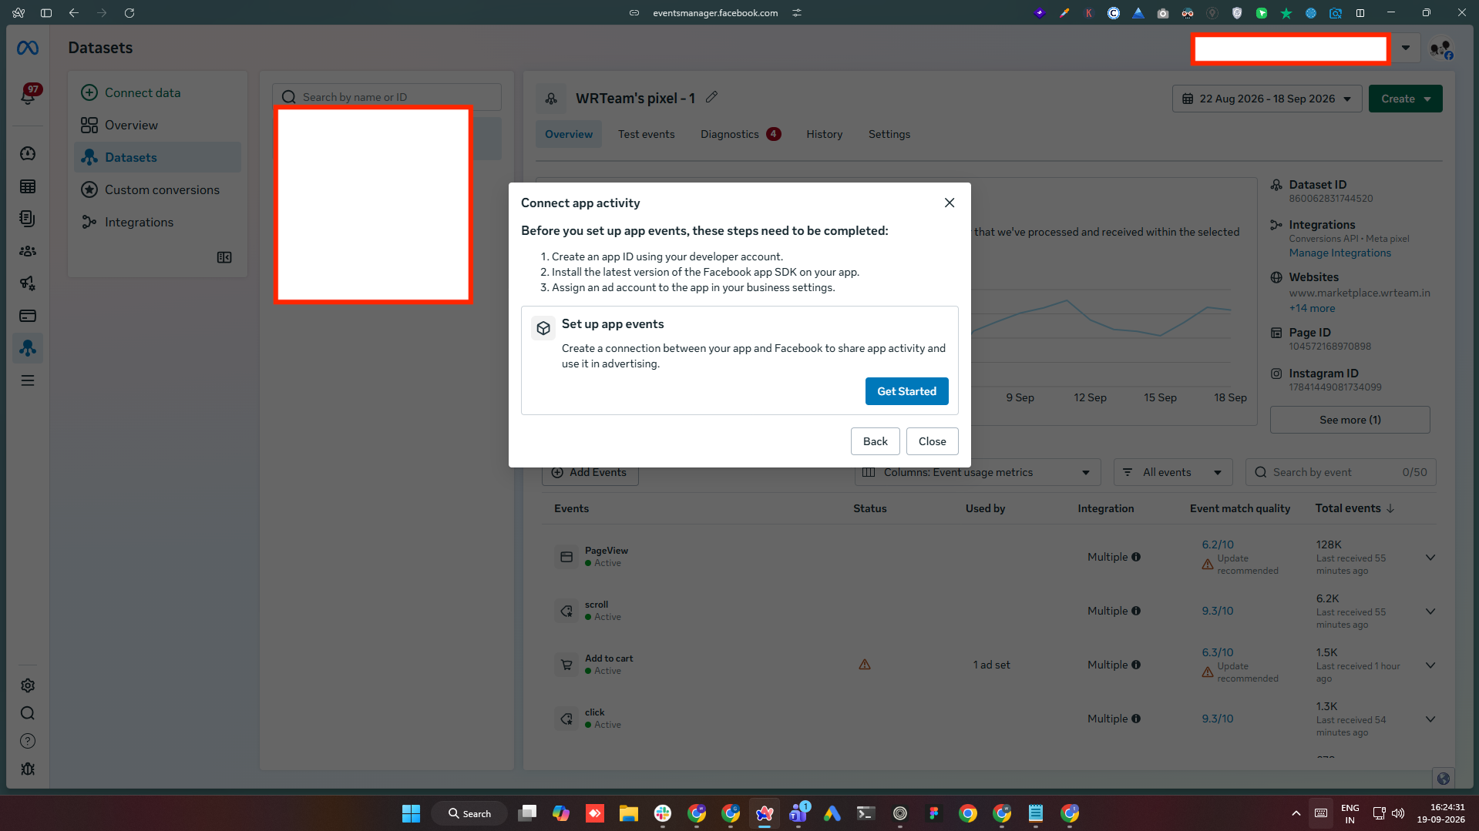Screen dimensions: 1479x831
Task: Click the audiences people icon in left rail
Action: click(28, 251)
